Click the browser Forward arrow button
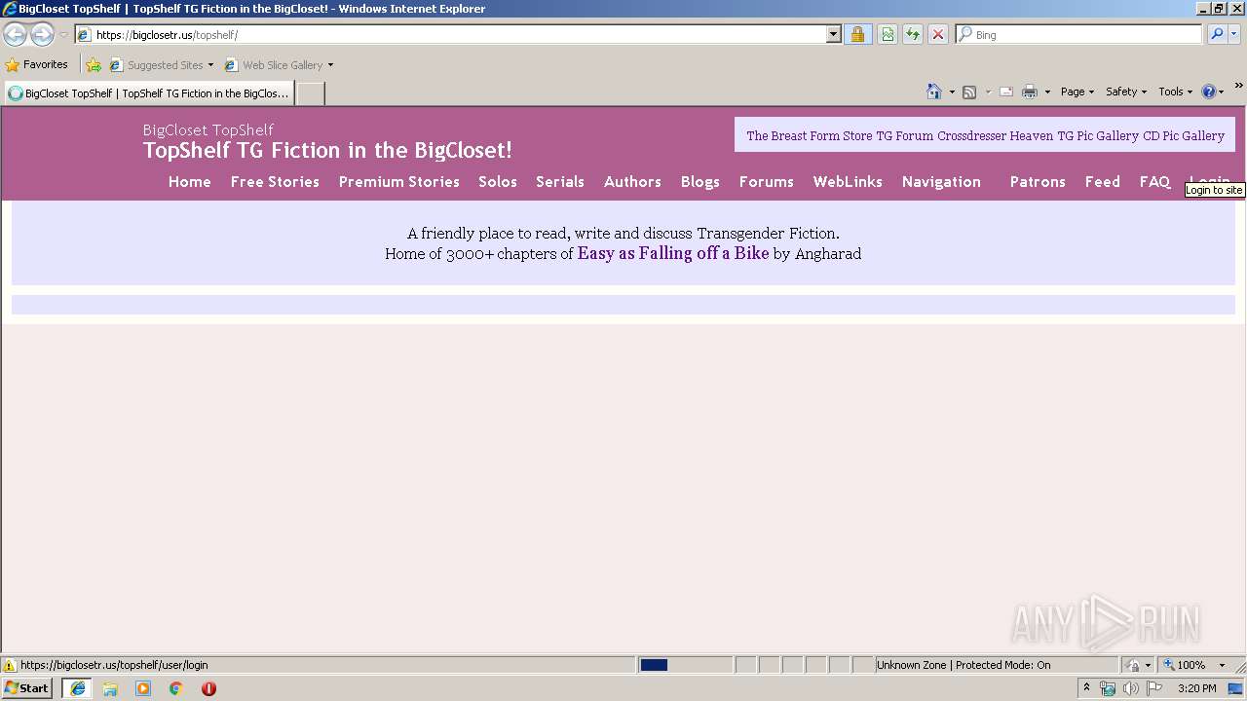 [42, 35]
